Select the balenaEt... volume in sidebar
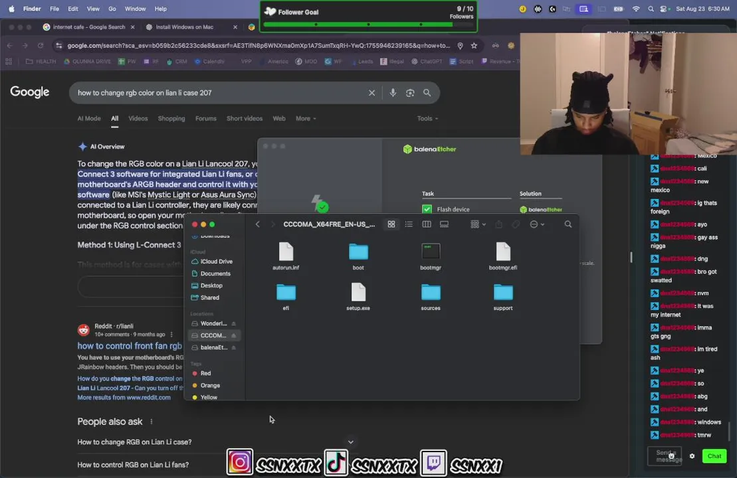This screenshot has height=478, width=737. point(209,347)
